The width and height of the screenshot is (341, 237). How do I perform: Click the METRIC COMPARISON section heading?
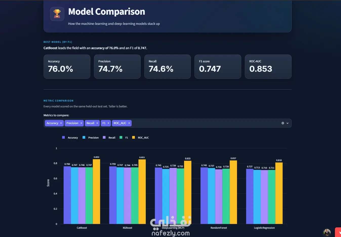click(58, 101)
